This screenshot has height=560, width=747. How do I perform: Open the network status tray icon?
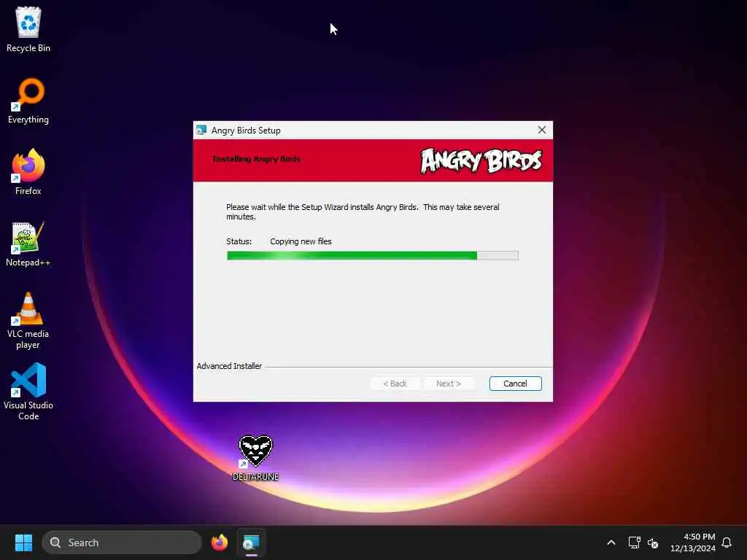tap(634, 542)
